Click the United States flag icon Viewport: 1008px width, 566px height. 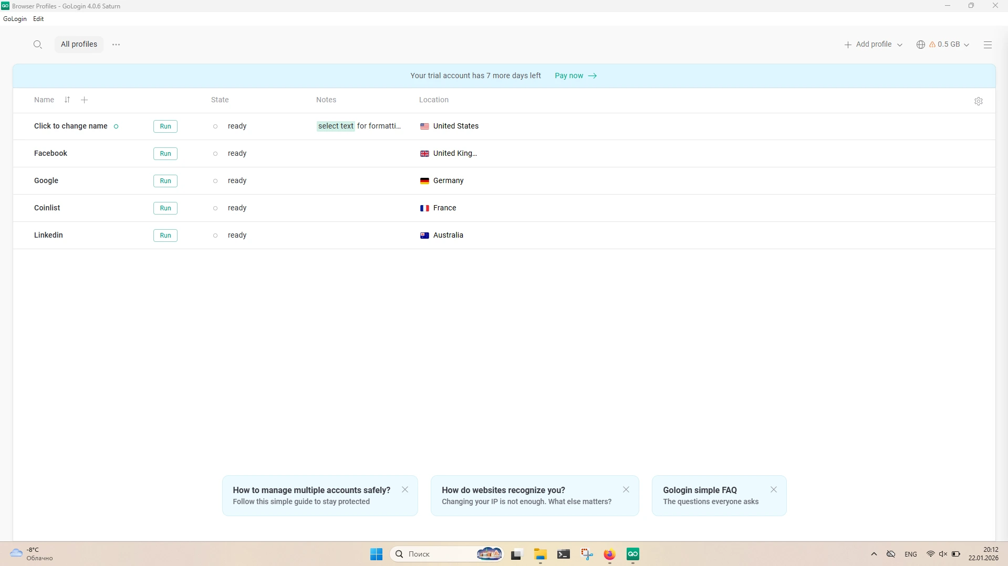424,126
